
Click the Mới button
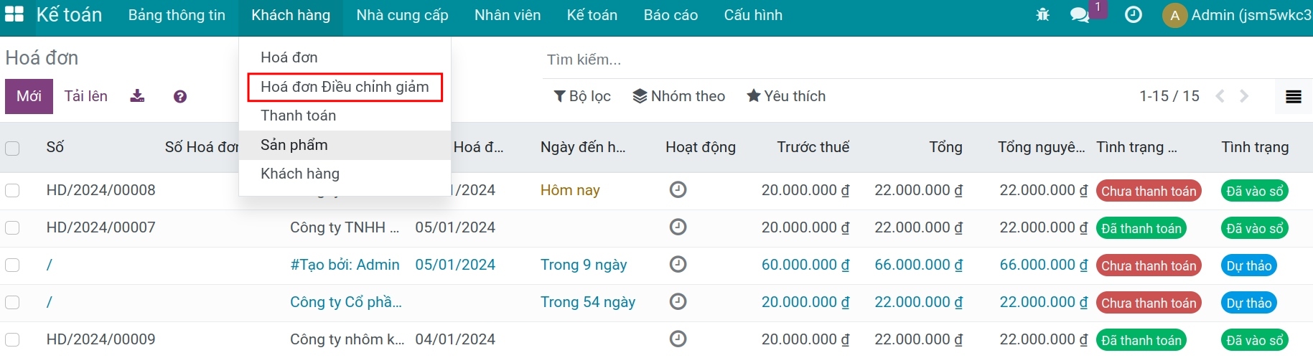click(x=29, y=96)
